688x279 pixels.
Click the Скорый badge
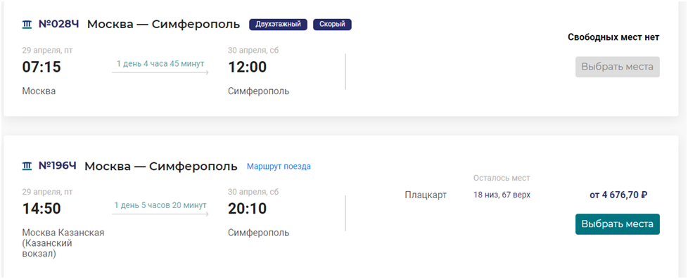332,25
